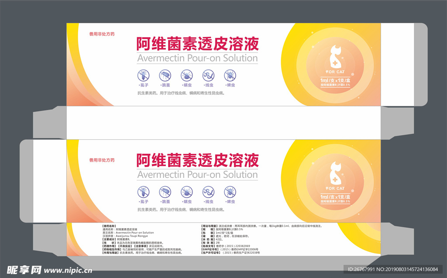Select 'Avermectin Pour-on Solution' on lower panel
This screenshot has height=278, width=447.
tap(197, 175)
